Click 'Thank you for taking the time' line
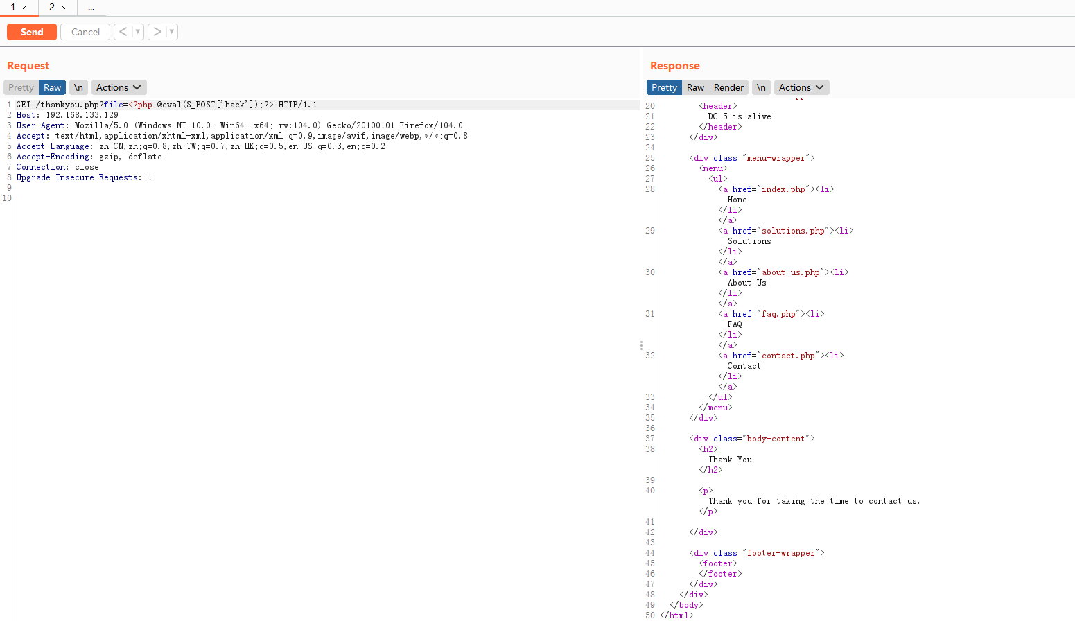Image resolution: width=1075 pixels, height=621 pixels. (814, 501)
